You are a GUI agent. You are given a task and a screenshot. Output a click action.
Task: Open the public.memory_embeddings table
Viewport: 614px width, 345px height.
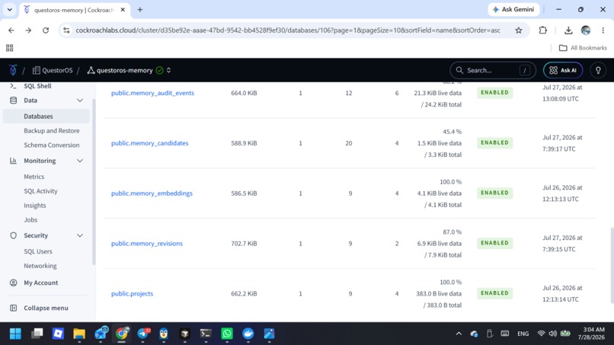(152, 193)
